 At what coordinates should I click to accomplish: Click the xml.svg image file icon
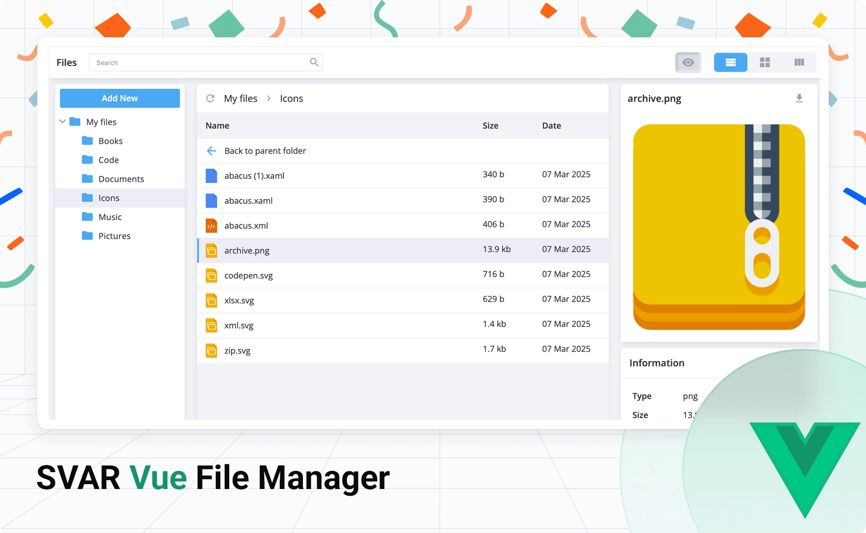click(x=211, y=326)
